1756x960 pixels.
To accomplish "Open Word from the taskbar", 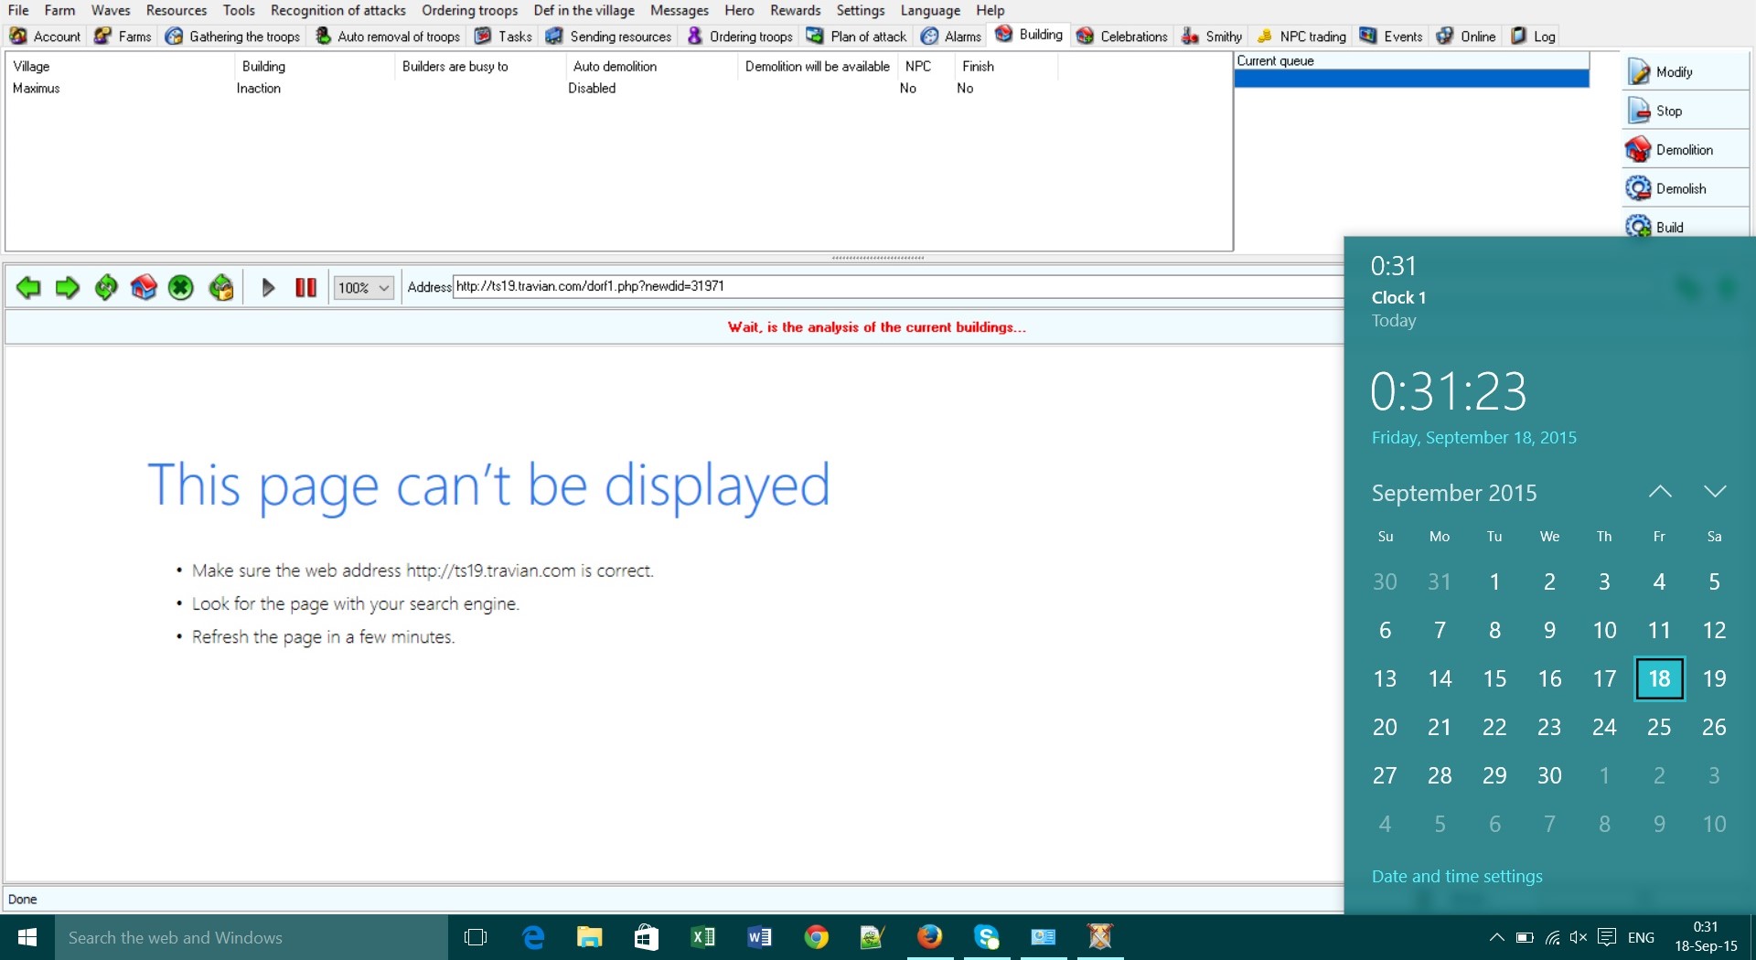I will 760,937.
